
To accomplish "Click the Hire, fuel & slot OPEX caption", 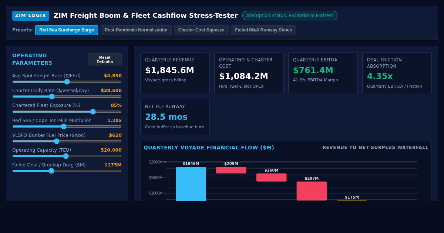I will point(241,86).
